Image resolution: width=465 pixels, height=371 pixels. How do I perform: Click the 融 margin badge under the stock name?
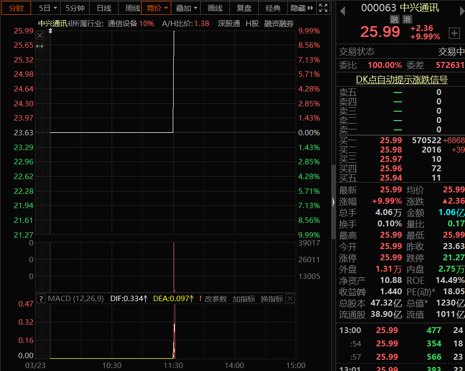395,20
